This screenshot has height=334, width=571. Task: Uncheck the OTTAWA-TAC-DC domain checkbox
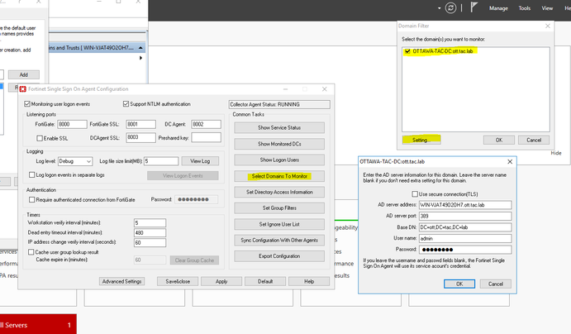(407, 51)
